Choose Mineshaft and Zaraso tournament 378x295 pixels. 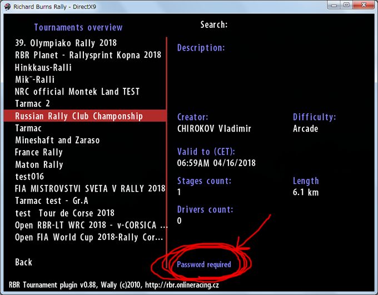pos(57,140)
